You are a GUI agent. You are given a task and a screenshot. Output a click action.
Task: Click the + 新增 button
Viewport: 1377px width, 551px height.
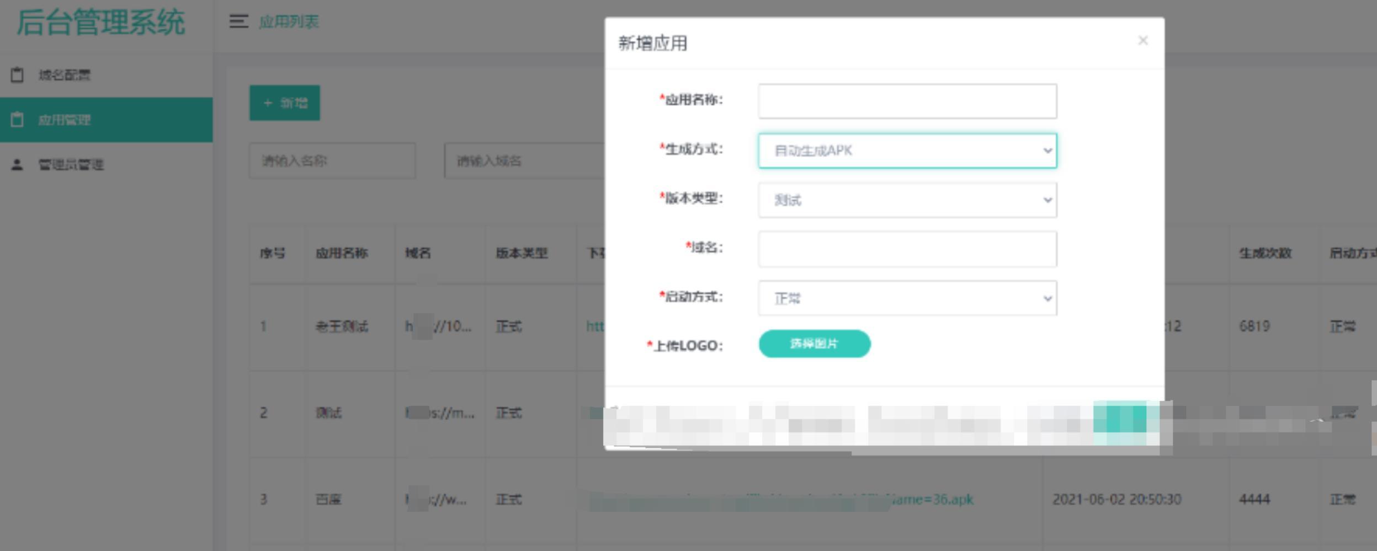pos(285,103)
